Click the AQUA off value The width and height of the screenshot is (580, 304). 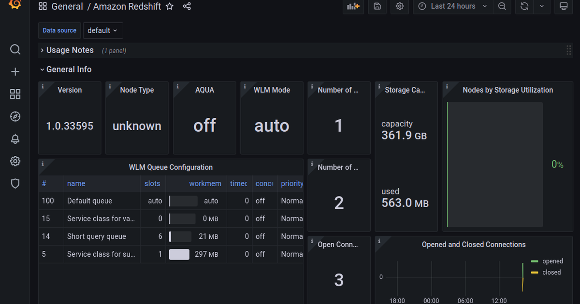click(204, 125)
